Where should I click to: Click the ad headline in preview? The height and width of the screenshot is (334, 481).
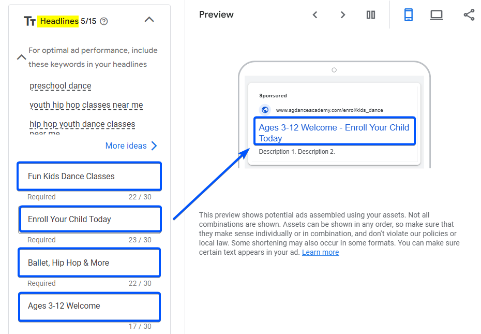pos(334,133)
